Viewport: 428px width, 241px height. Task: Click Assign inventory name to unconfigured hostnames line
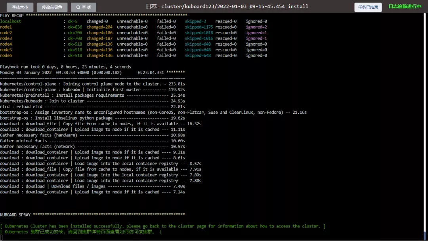[153, 113]
